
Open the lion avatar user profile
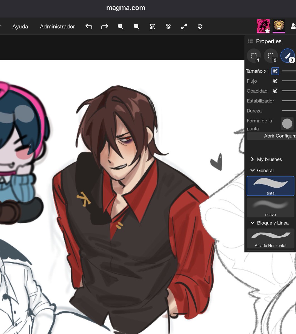pyautogui.click(x=279, y=26)
